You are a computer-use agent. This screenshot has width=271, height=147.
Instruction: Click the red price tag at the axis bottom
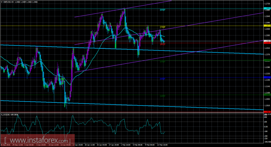[267, 112]
